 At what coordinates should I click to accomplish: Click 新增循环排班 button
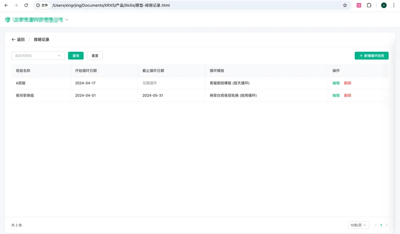click(371, 56)
